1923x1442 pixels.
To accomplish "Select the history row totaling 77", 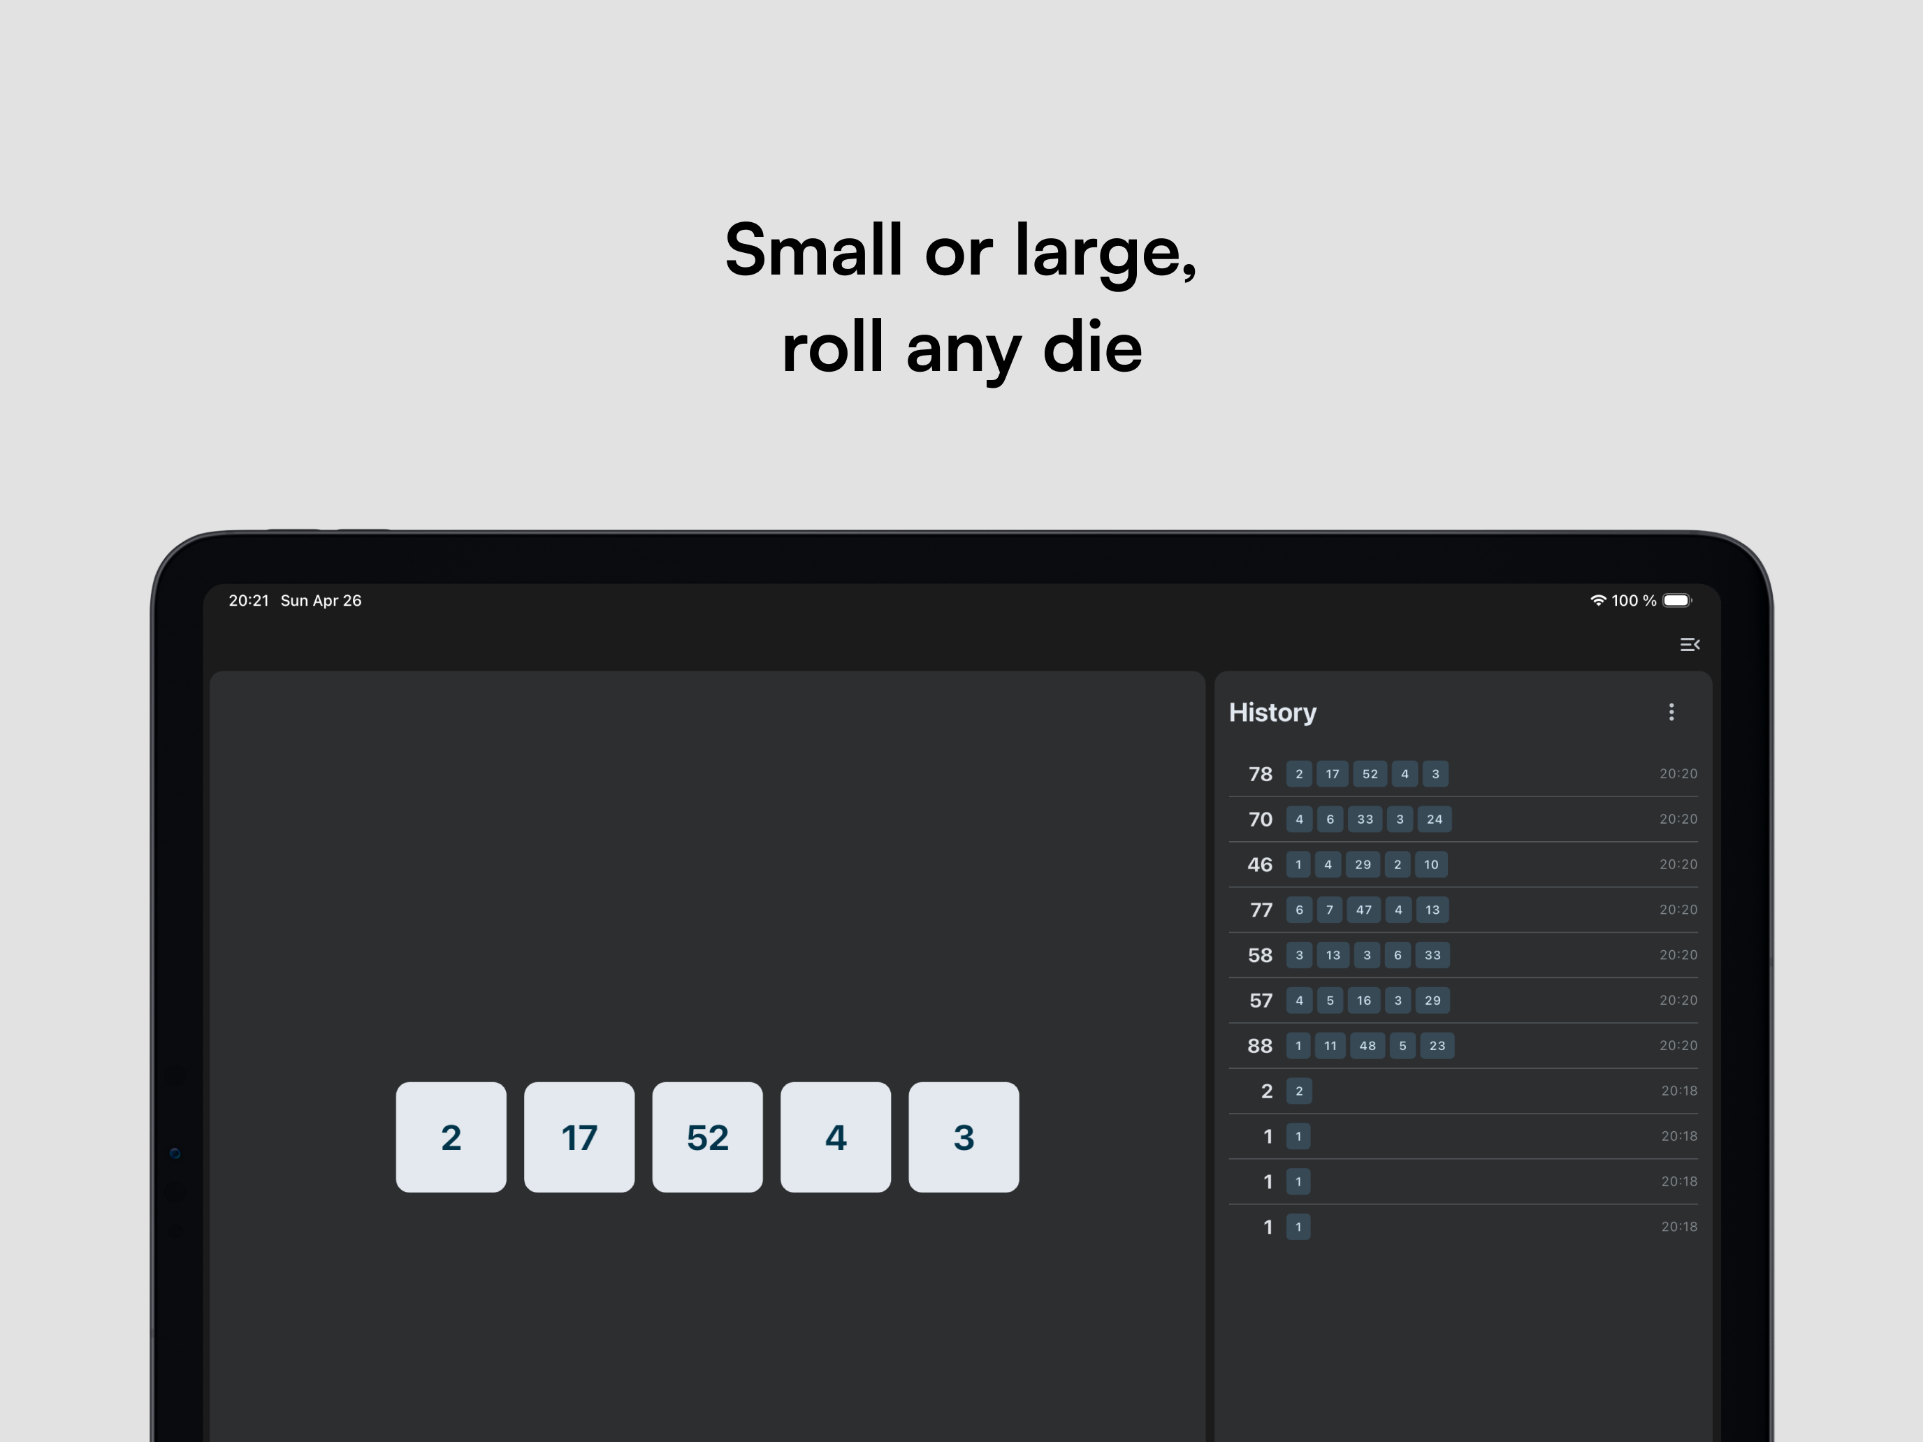I will click(1463, 909).
